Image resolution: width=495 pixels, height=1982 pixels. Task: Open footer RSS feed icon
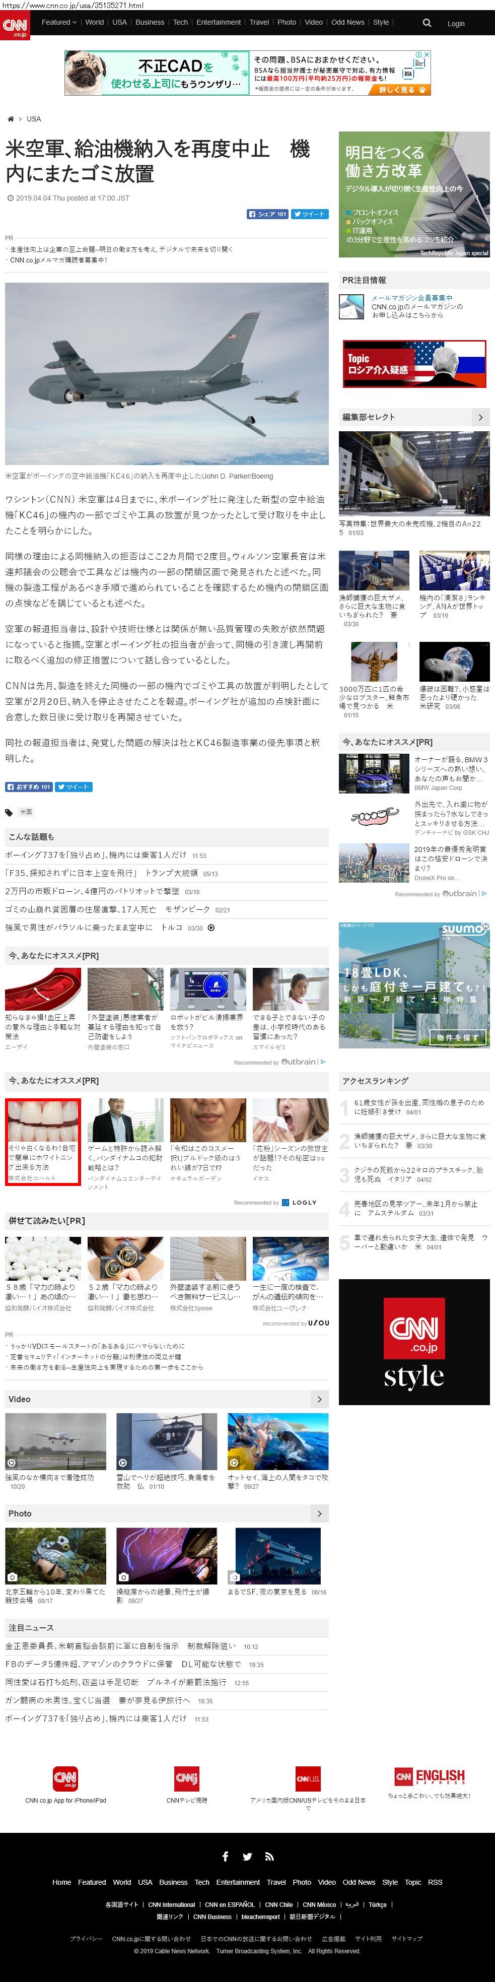[x=269, y=1857]
